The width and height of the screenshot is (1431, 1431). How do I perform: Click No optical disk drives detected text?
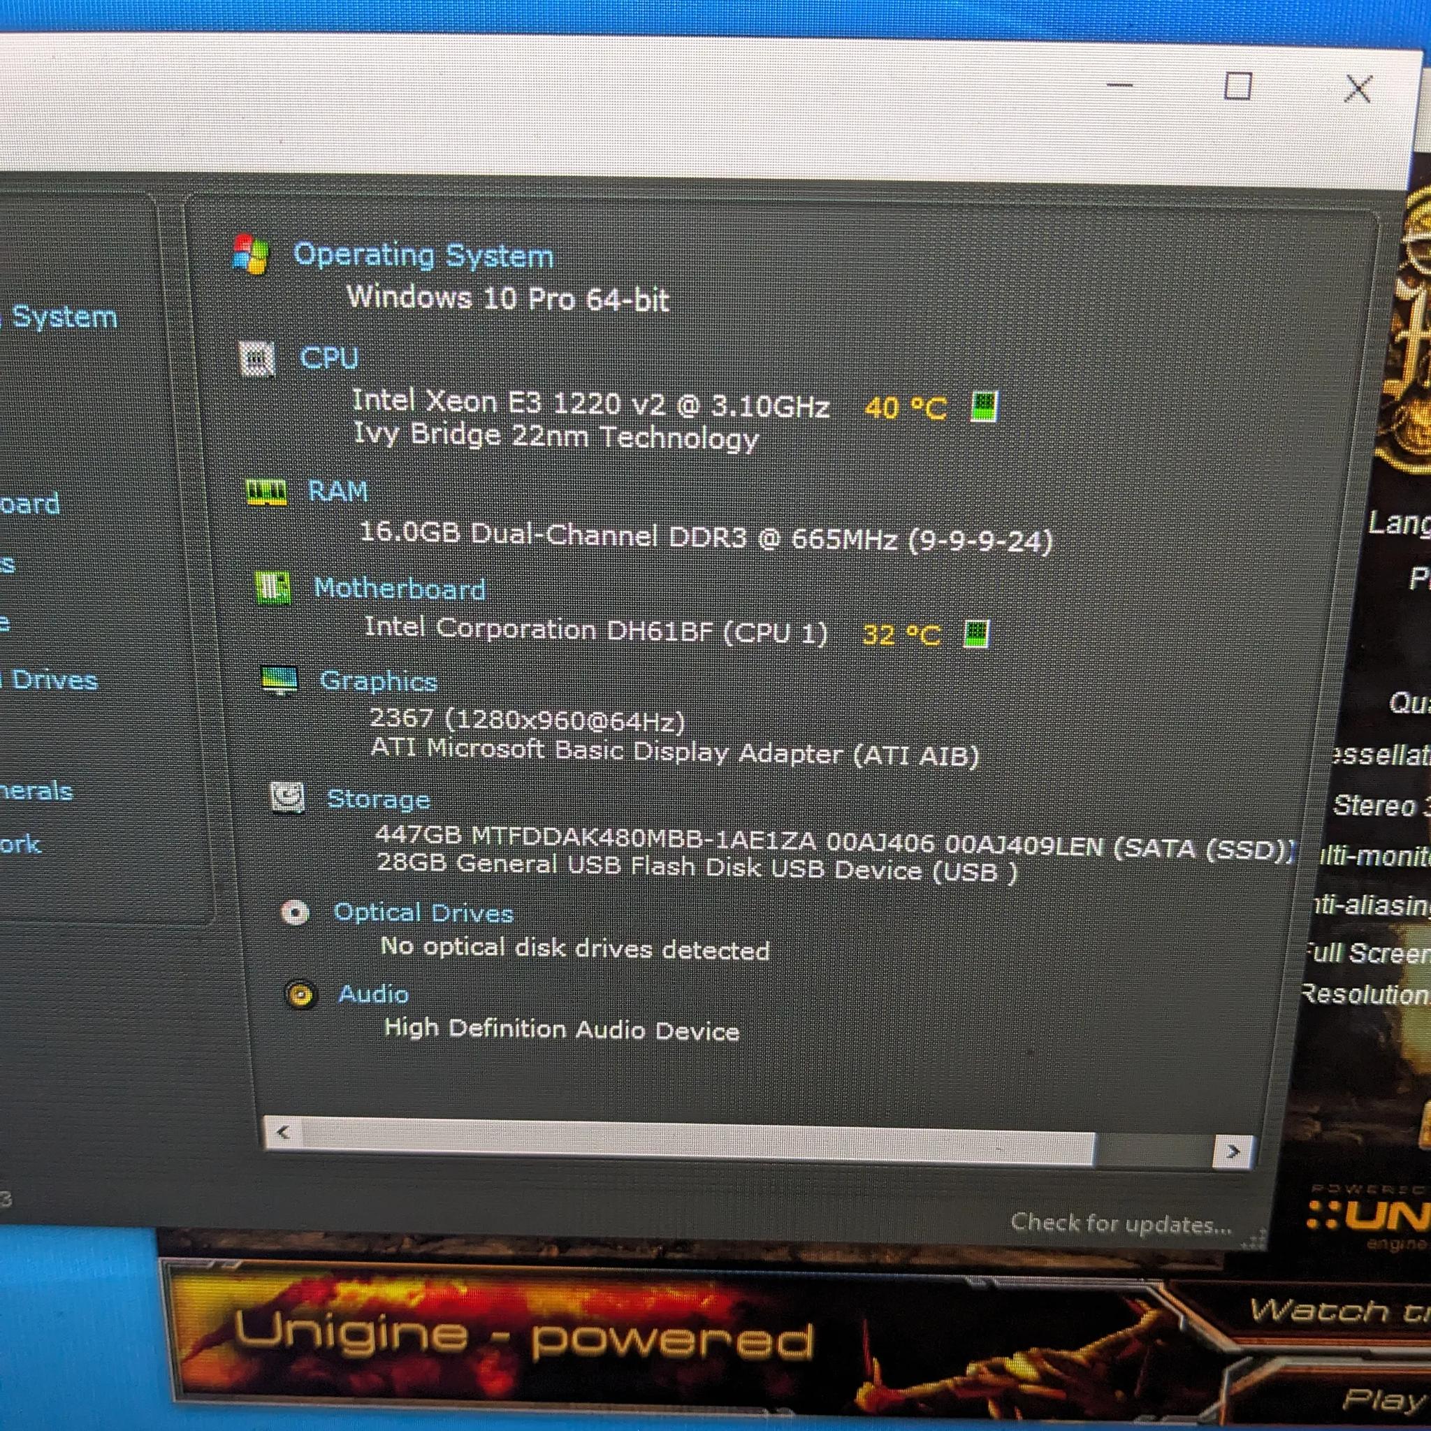tap(575, 948)
